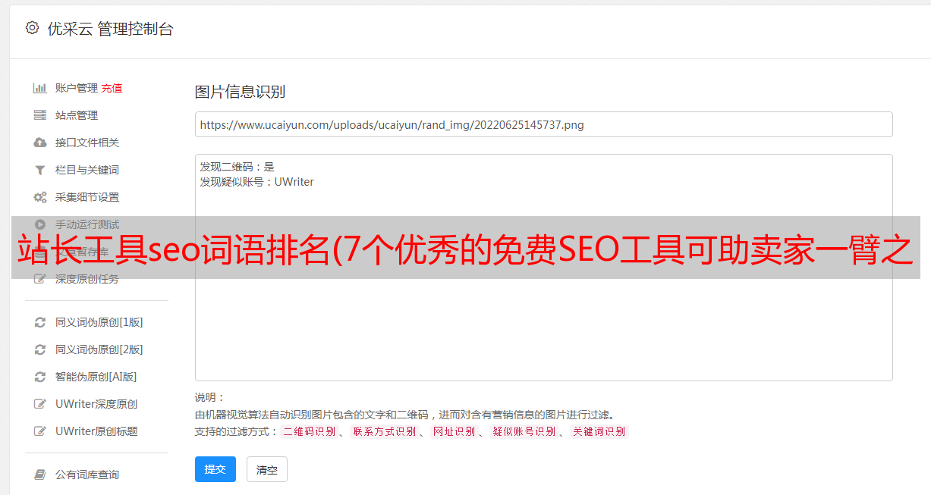Click the refresh icon for 同义词伪原创[1版]
This screenshot has width=931, height=495.
click(40, 322)
